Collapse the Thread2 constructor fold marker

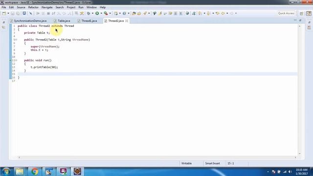coord(16,40)
